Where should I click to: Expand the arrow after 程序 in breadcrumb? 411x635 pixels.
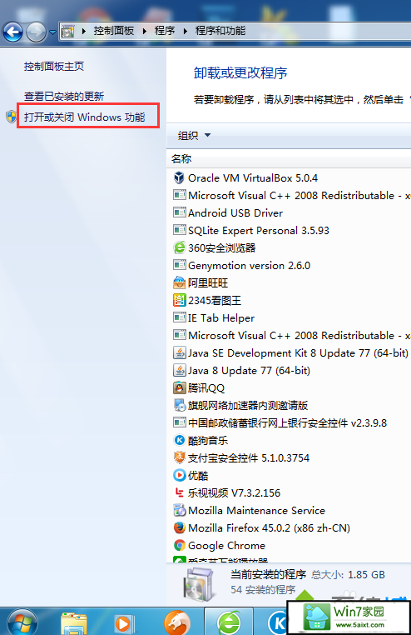[x=185, y=31]
